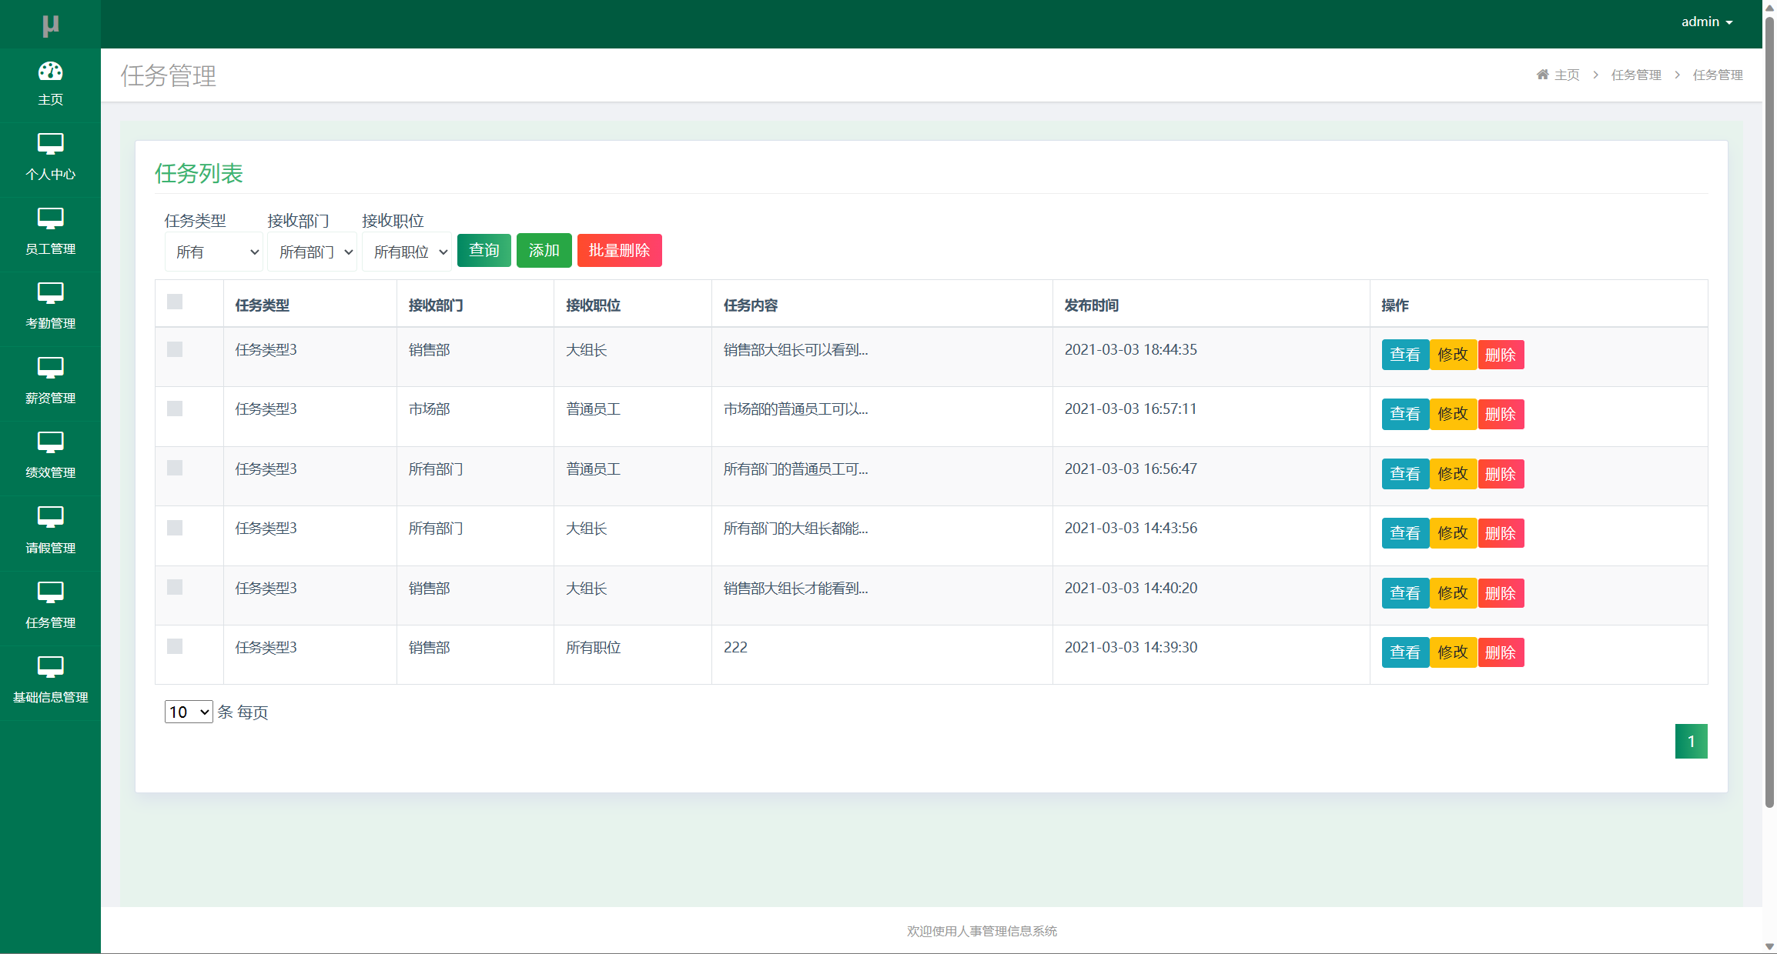The height and width of the screenshot is (954, 1777).
Task: Click page number 1 in pagination
Action: point(1691,742)
